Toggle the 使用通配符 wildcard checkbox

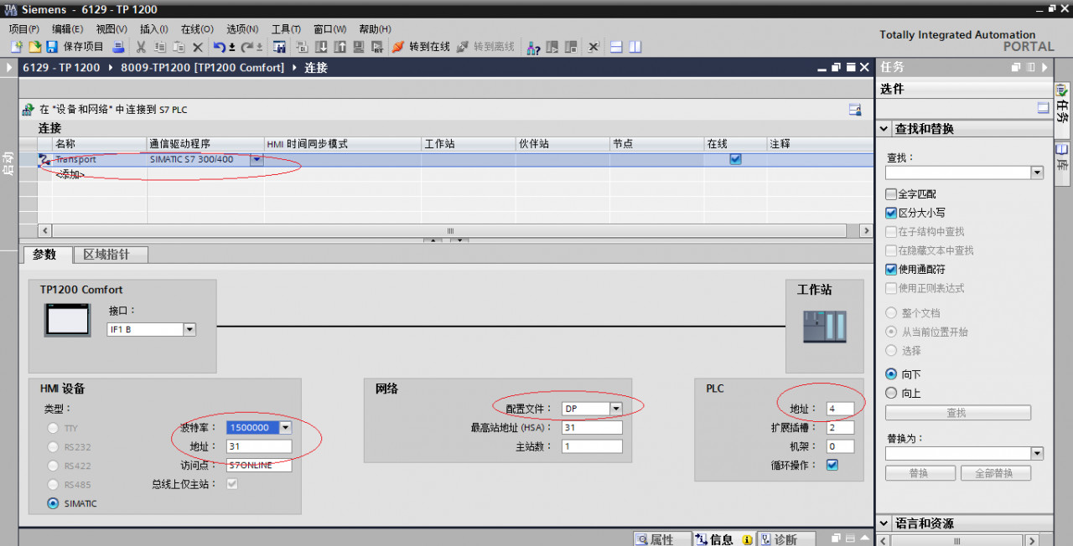pos(891,270)
